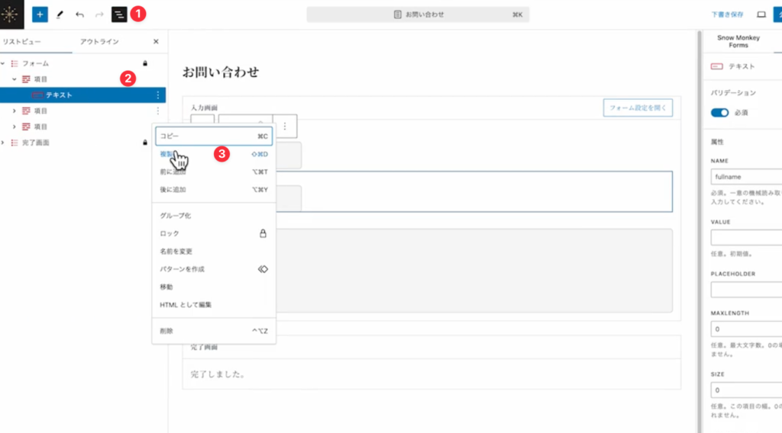The width and height of the screenshot is (782, 433).
Task: Open the preview device icon
Action: 761,14
